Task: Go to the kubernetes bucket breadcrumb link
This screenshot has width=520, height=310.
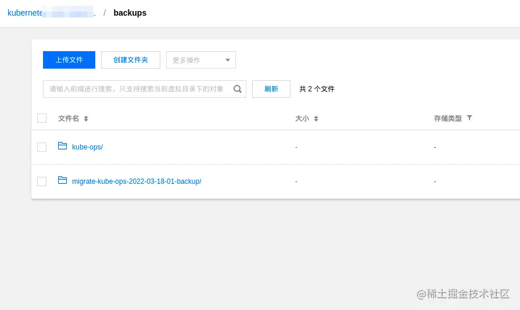Action: click(x=51, y=13)
